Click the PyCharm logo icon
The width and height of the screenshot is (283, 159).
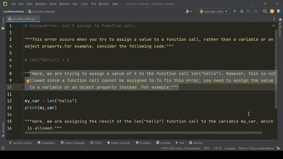pyautogui.click(x=5, y=4)
